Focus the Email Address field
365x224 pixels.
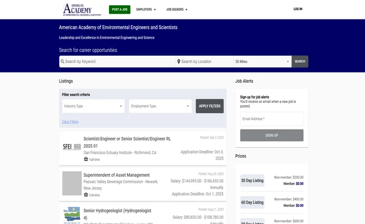(x=272, y=119)
